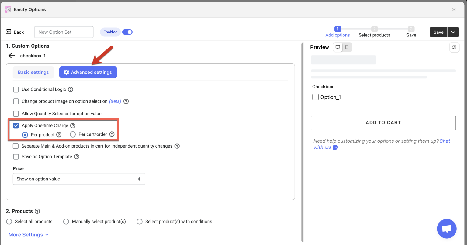Click help icon next to Per cart/order
This screenshot has height=245, width=467.
coord(112,134)
